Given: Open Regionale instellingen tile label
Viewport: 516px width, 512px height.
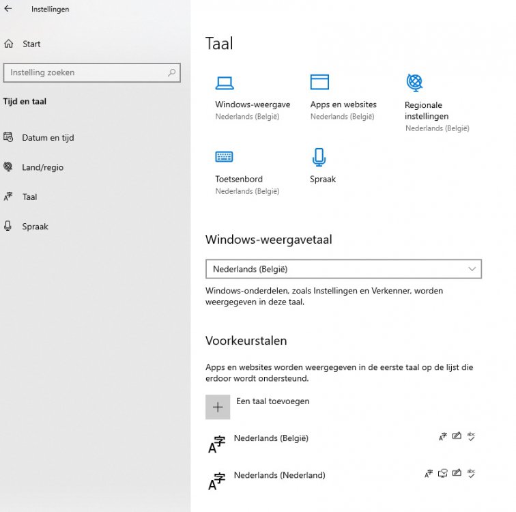Looking at the screenshot, I should pos(427,111).
